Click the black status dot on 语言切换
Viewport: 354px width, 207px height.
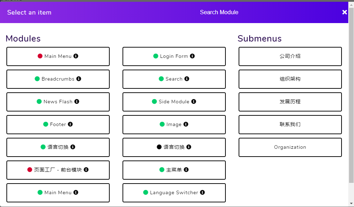pyautogui.click(x=159, y=147)
